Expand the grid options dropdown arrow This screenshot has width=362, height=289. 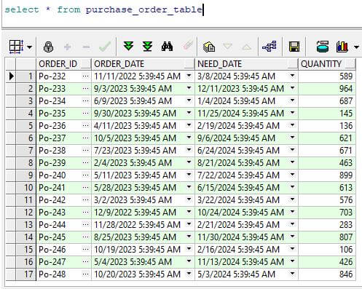click(x=29, y=47)
